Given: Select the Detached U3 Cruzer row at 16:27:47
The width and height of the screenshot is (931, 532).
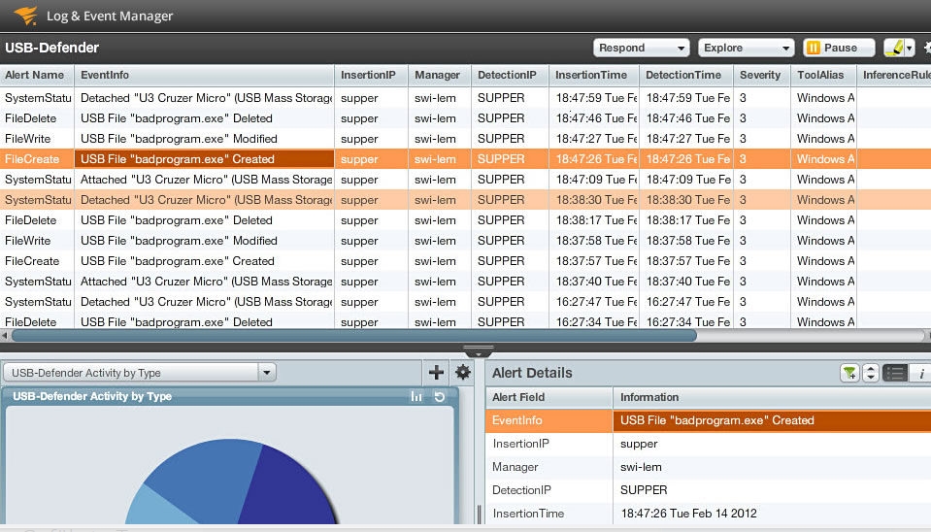Looking at the screenshot, I should pos(466,302).
